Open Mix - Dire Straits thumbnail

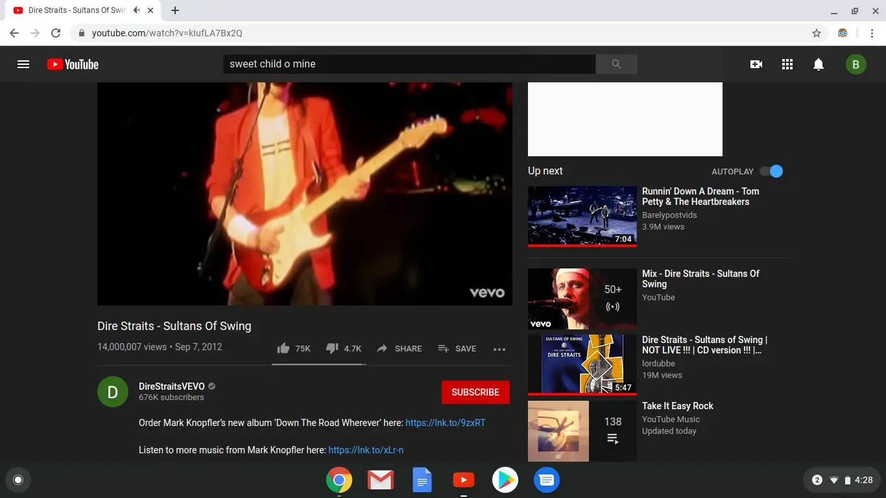(582, 299)
